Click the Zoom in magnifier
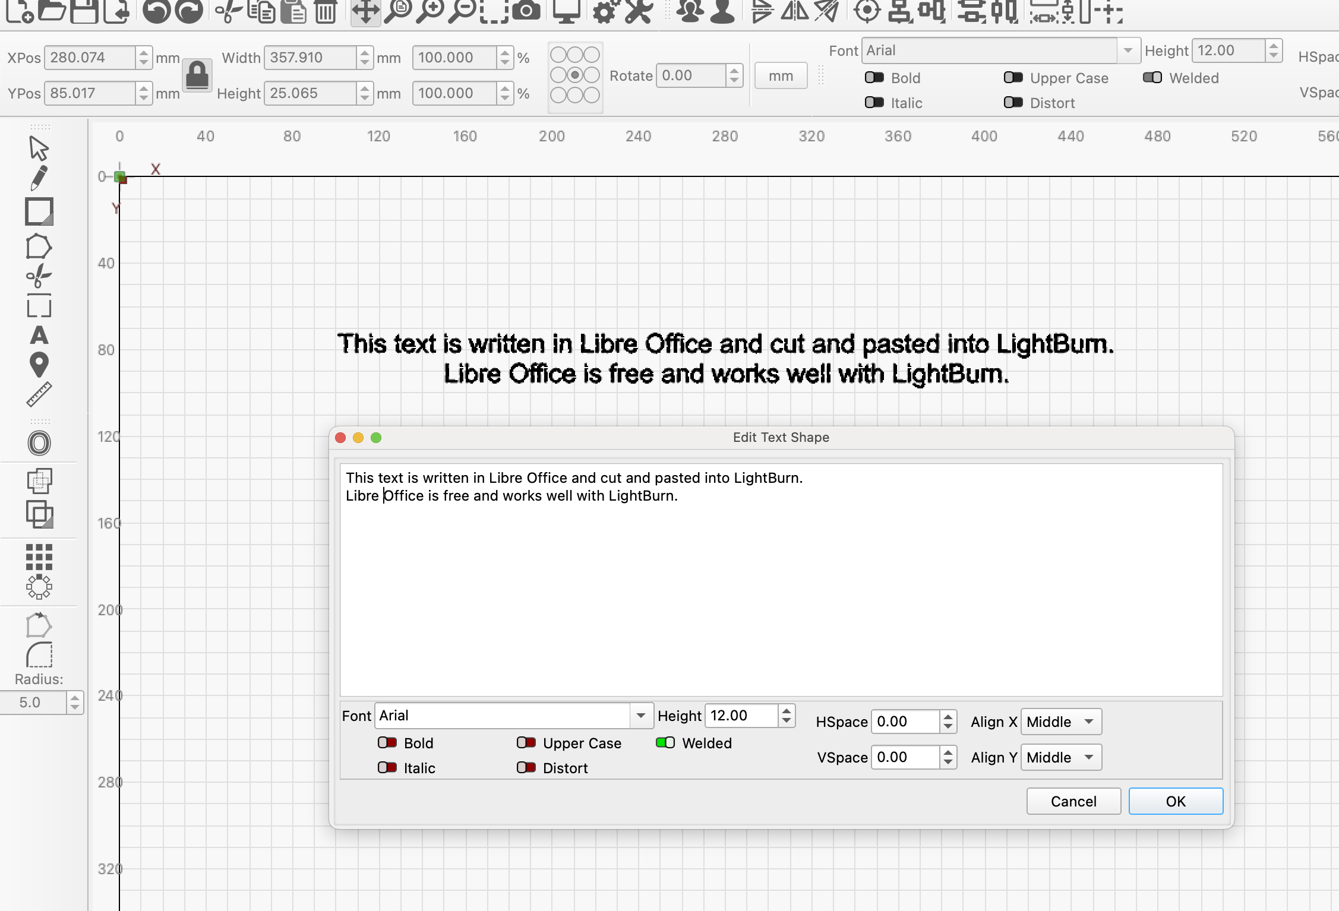The height and width of the screenshot is (911, 1339). click(430, 11)
